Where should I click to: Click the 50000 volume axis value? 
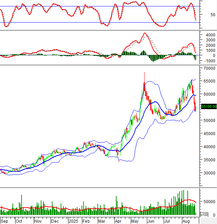tap(210, 201)
